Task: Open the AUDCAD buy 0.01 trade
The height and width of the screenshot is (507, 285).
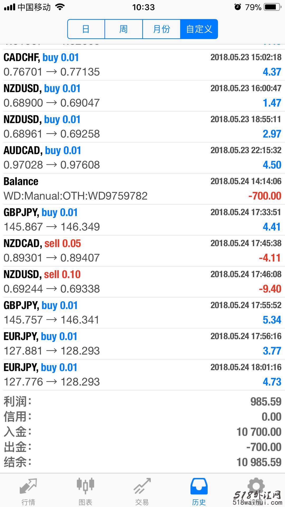Action: (142, 158)
